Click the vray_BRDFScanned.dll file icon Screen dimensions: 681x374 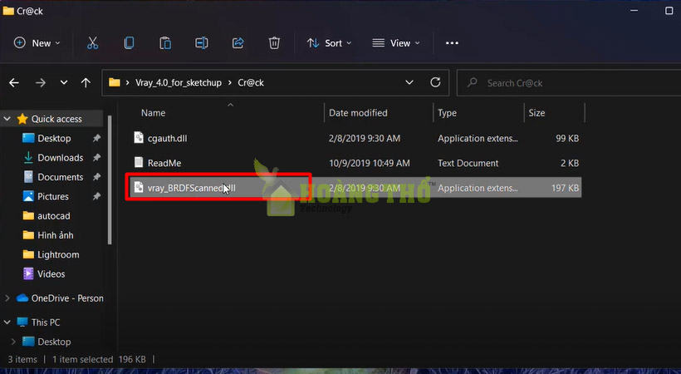(139, 188)
